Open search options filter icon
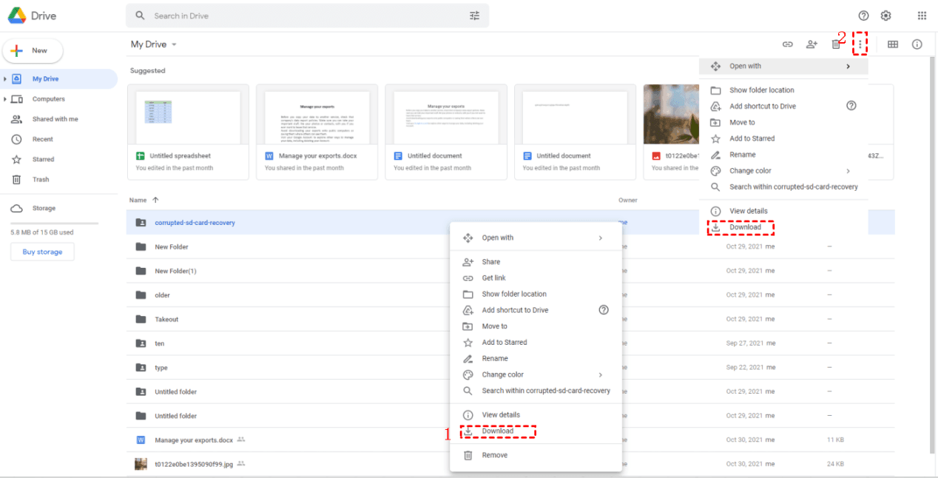This screenshot has width=938, height=478. 475,16
